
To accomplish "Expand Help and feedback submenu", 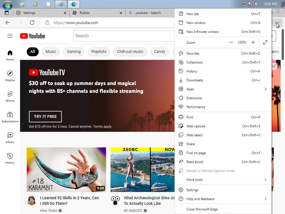I will [223, 199].
